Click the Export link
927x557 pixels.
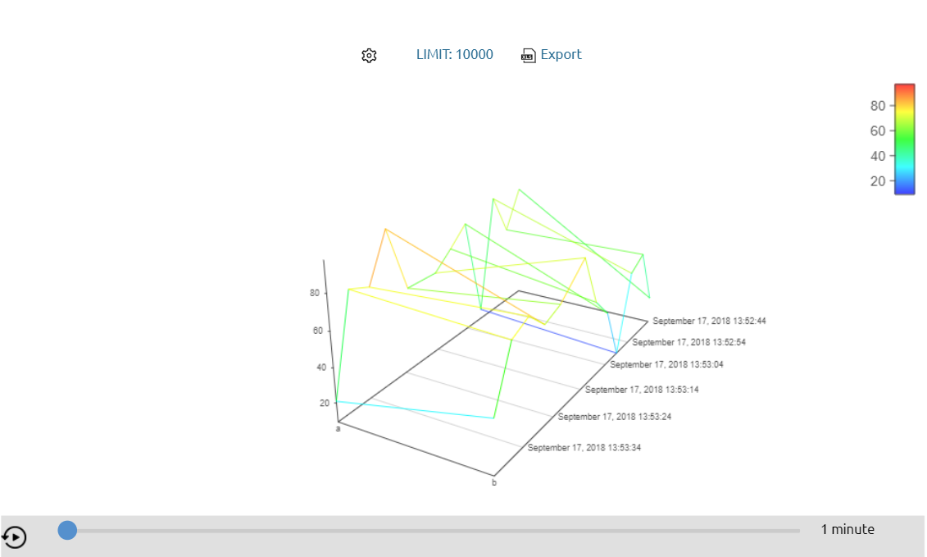561,54
